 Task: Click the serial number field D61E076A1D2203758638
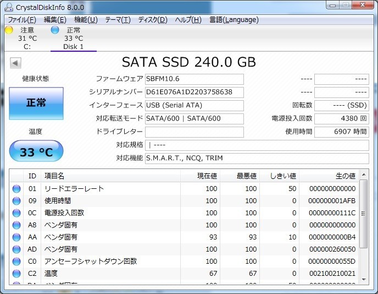point(194,92)
